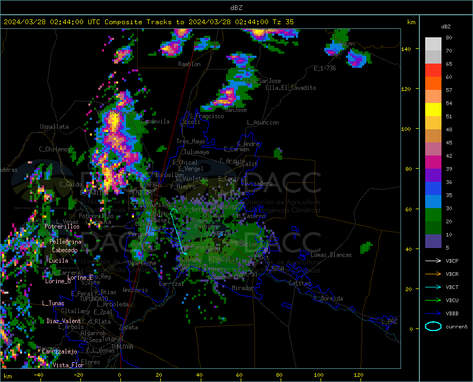The image size is (473, 382).
Task: Select the bright yellow swatch in dBZ scale
Action: tap(433, 110)
